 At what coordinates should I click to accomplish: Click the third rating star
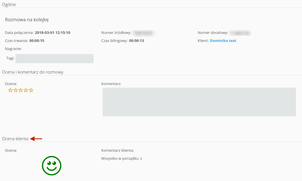point(21,90)
